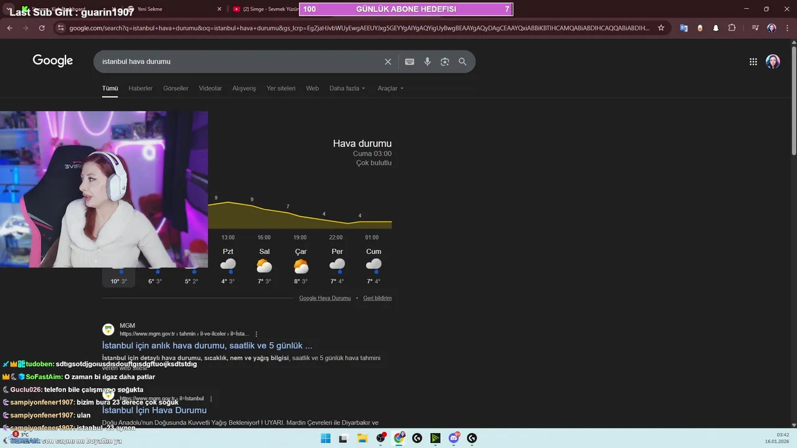Open Windows Start menu
This screenshot has width=797, height=448.
pos(326,438)
